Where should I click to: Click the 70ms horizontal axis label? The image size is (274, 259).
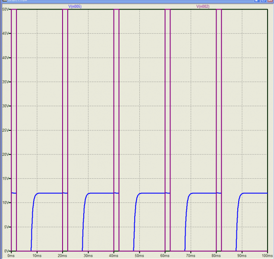[191, 256]
